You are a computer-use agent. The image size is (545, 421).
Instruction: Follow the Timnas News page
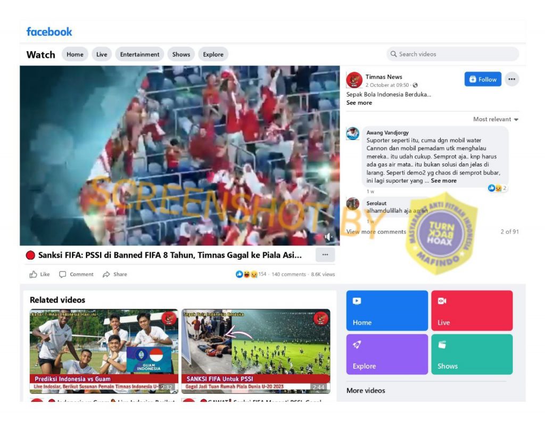coord(483,79)
